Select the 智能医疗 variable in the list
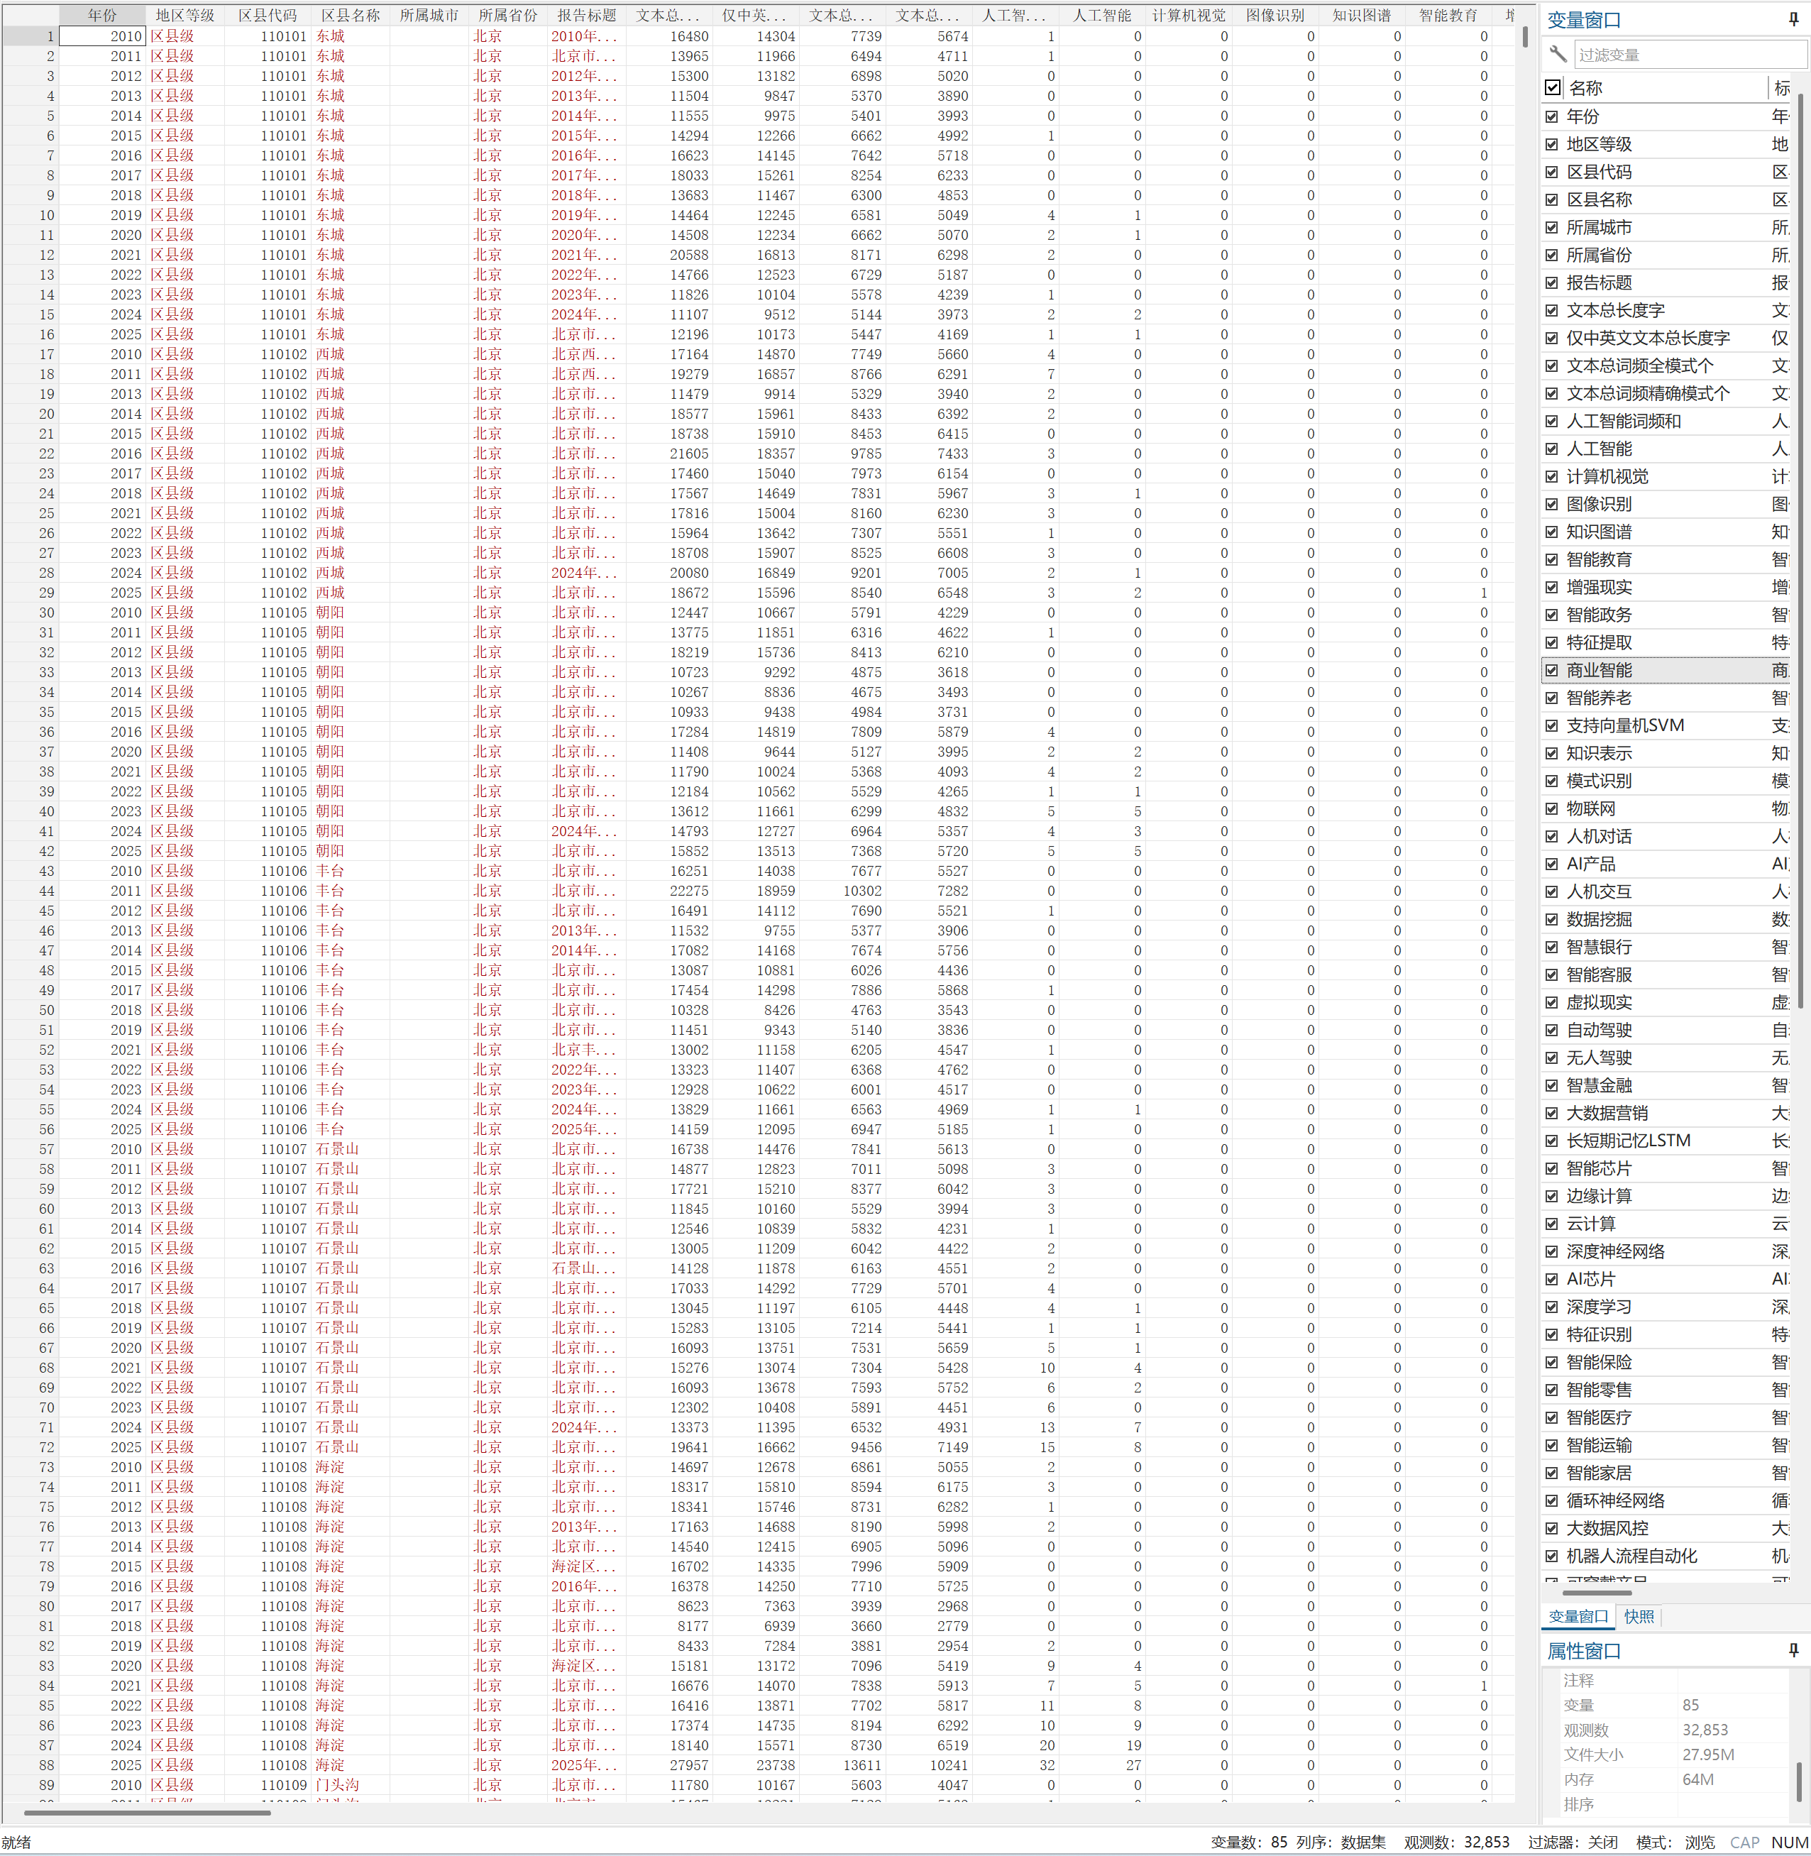This screenshot has height=1856, width=1811. point(1599,1417)
